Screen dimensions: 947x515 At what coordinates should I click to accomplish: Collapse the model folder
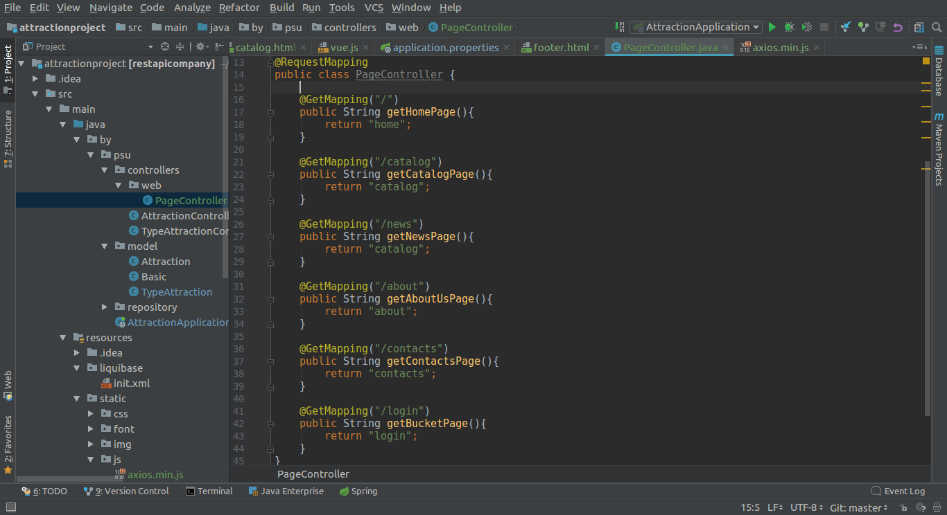click(105, 246)
